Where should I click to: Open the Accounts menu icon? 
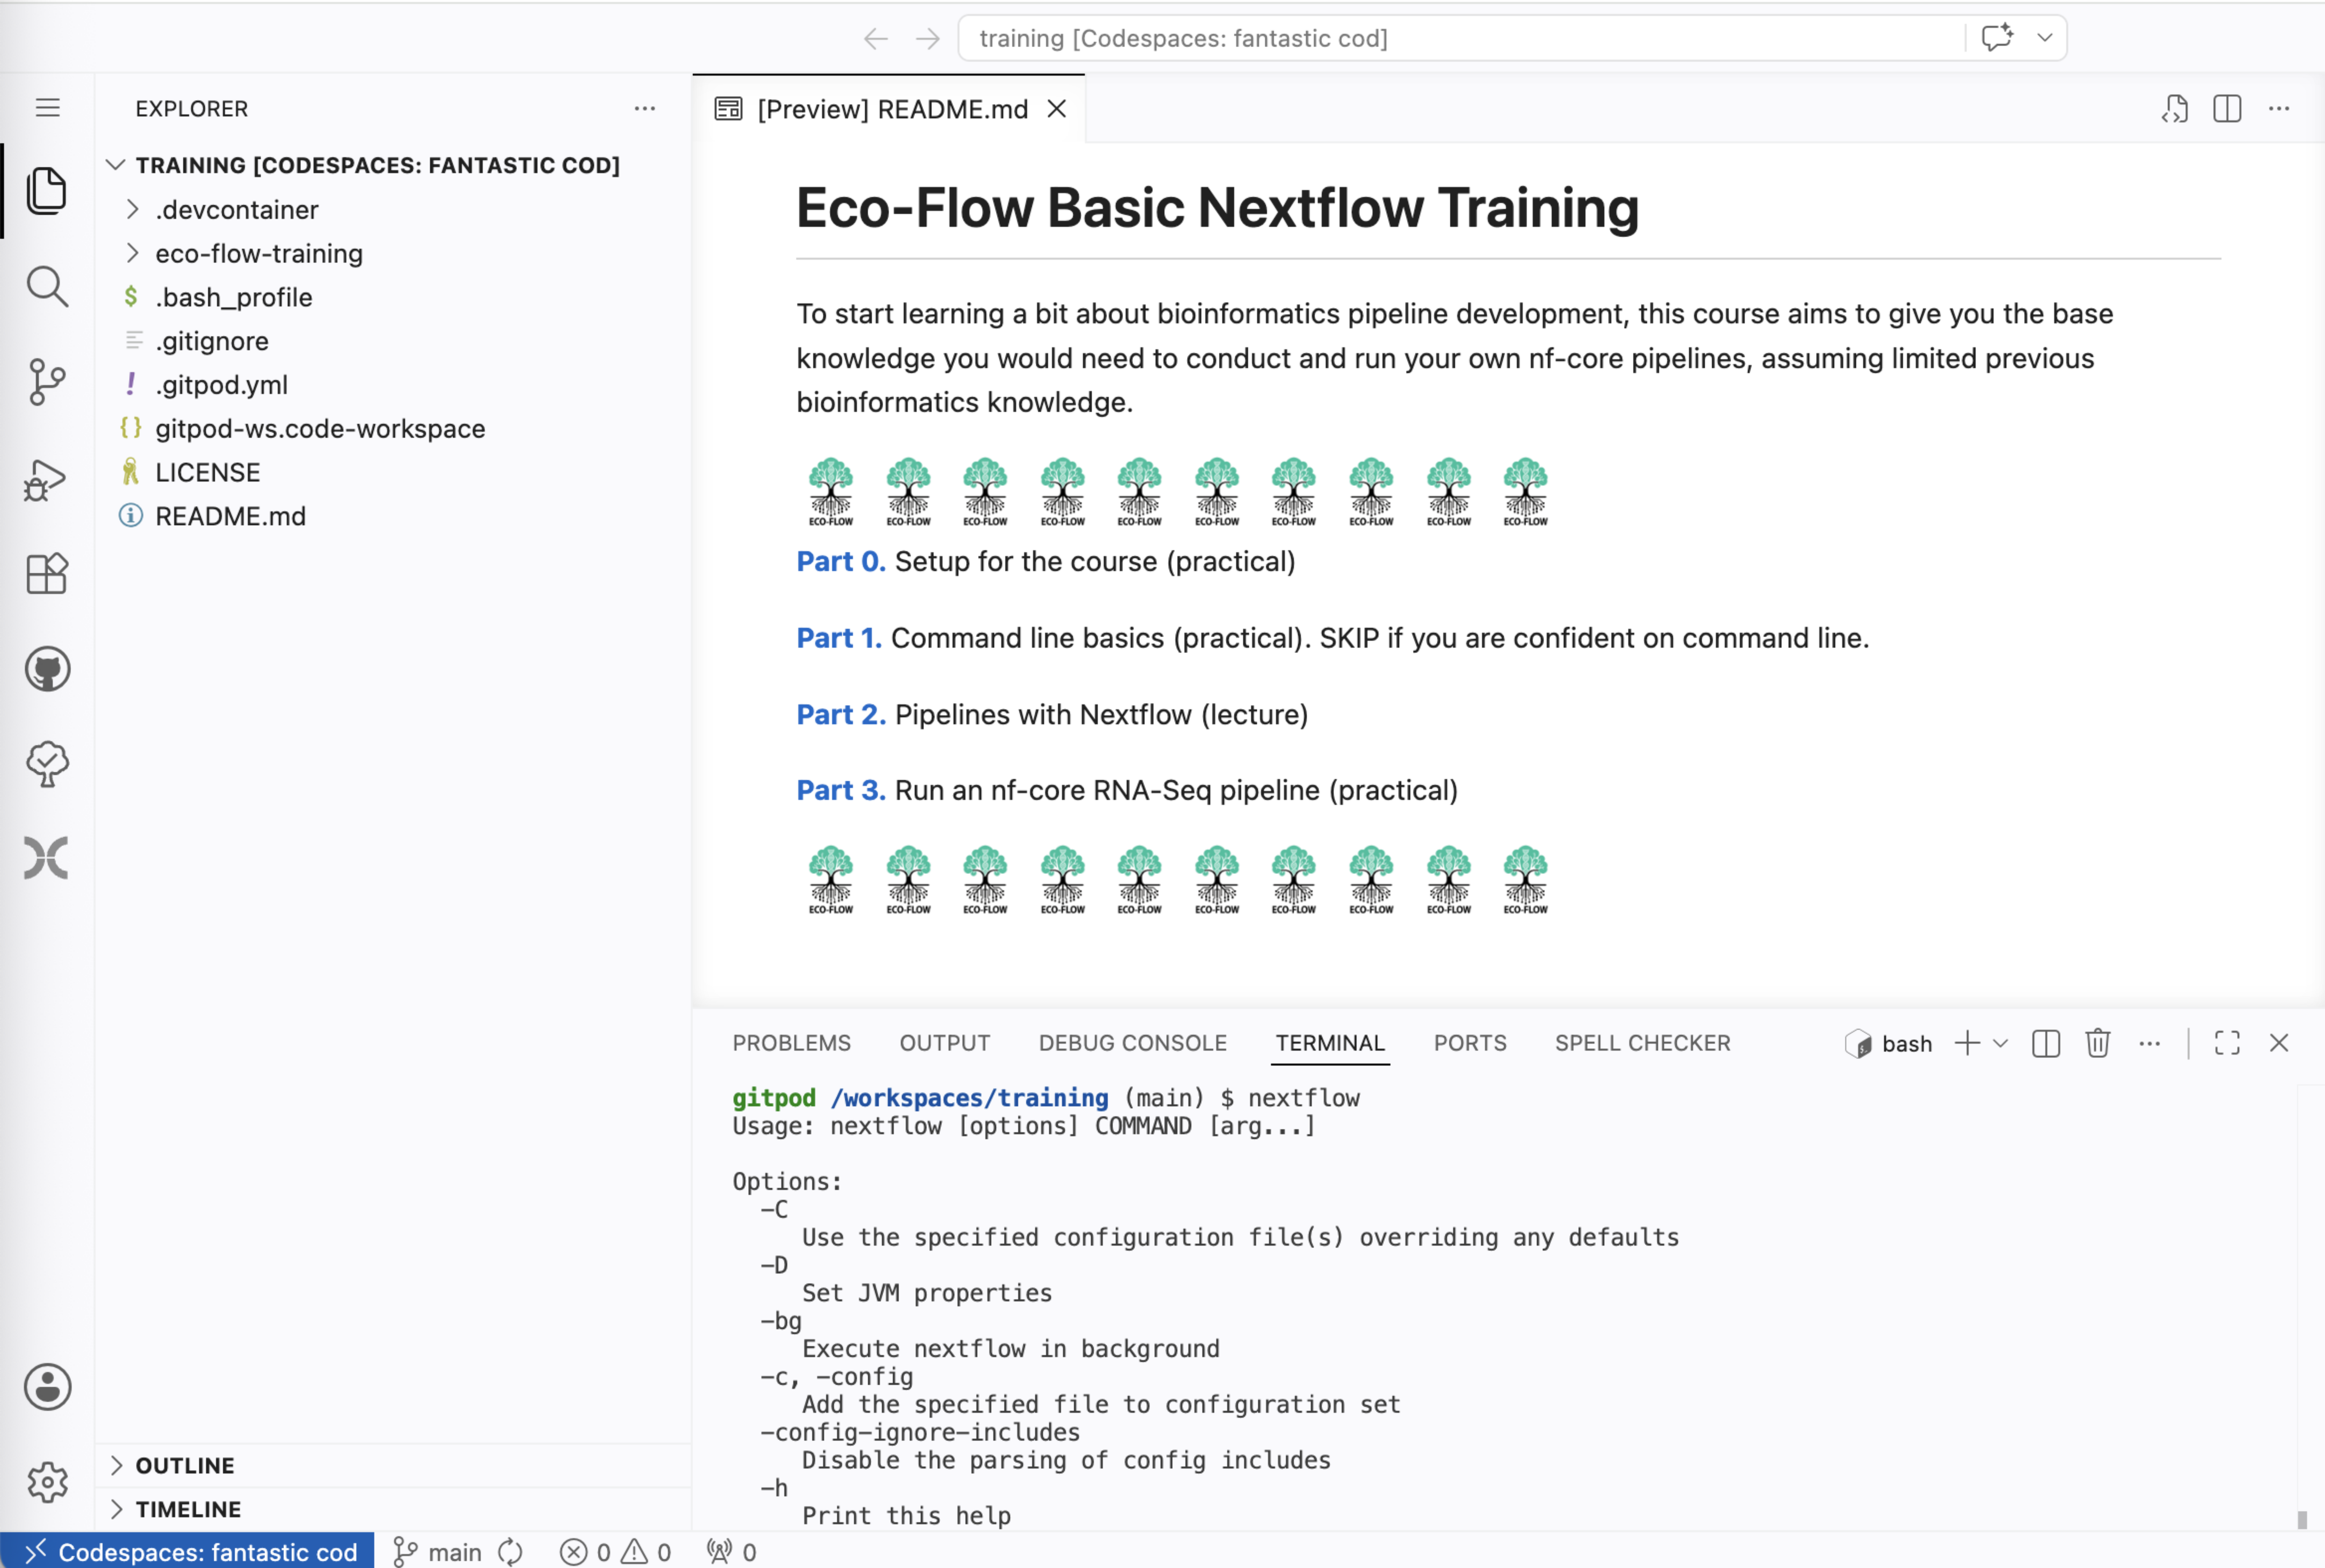pos(47,1387)
